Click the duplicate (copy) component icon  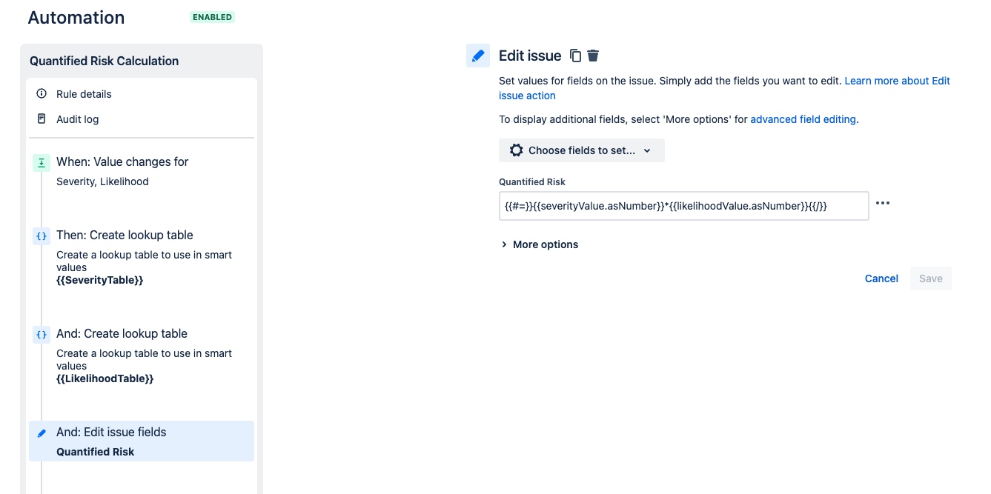pyautogui.click(x=575, y=56)
